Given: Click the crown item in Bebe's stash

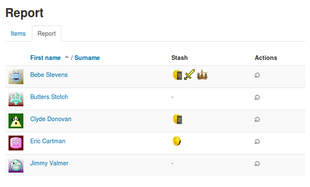Looking at the screenshot, I should pos(202,75).
